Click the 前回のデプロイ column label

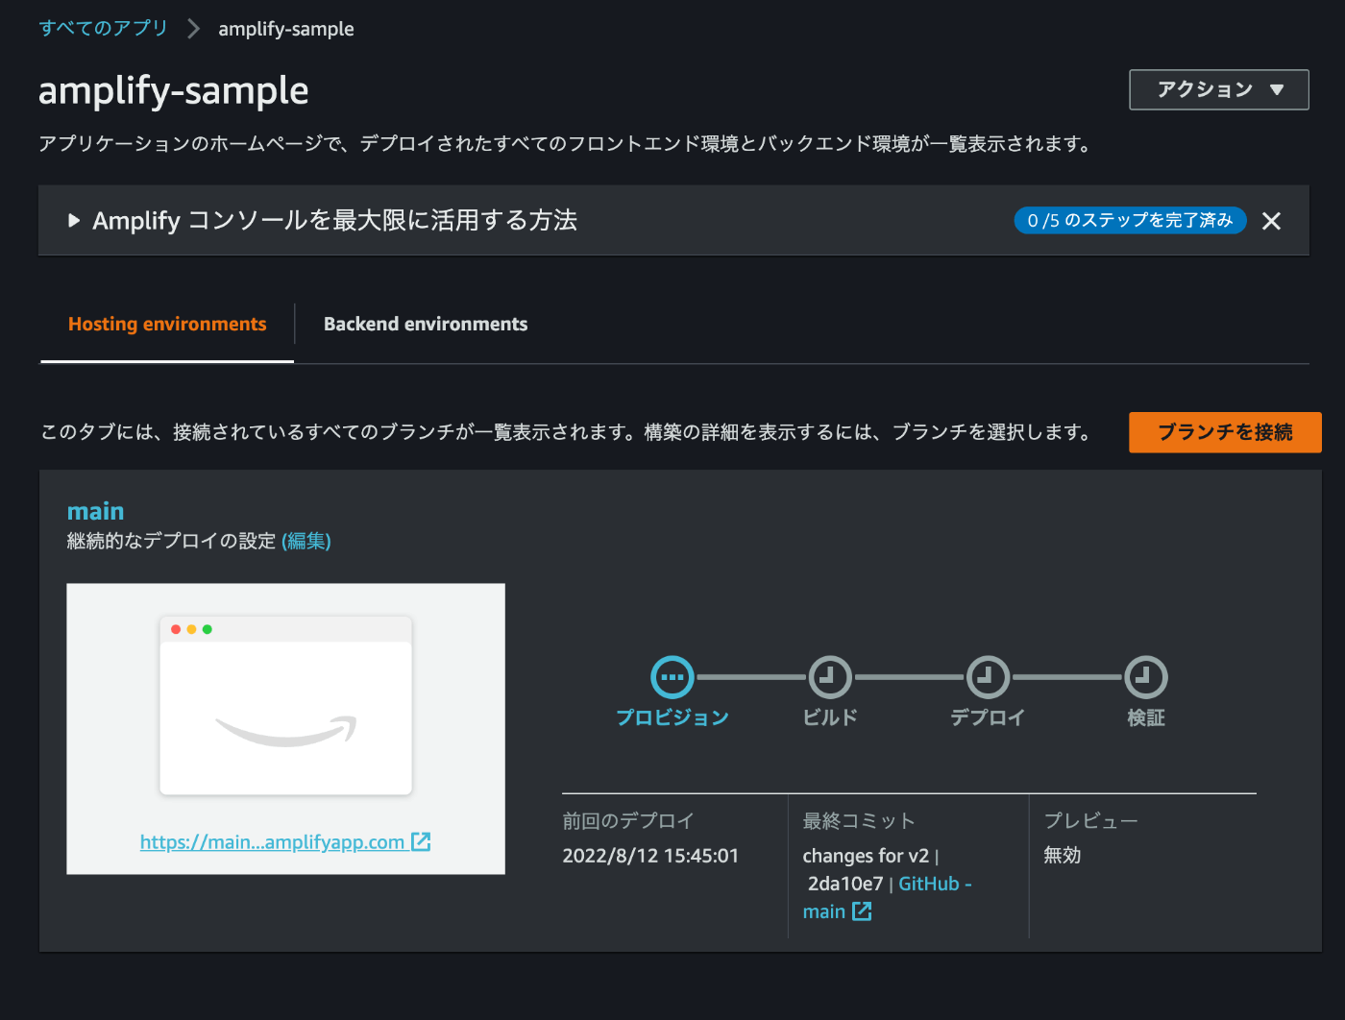pos(628,821)
